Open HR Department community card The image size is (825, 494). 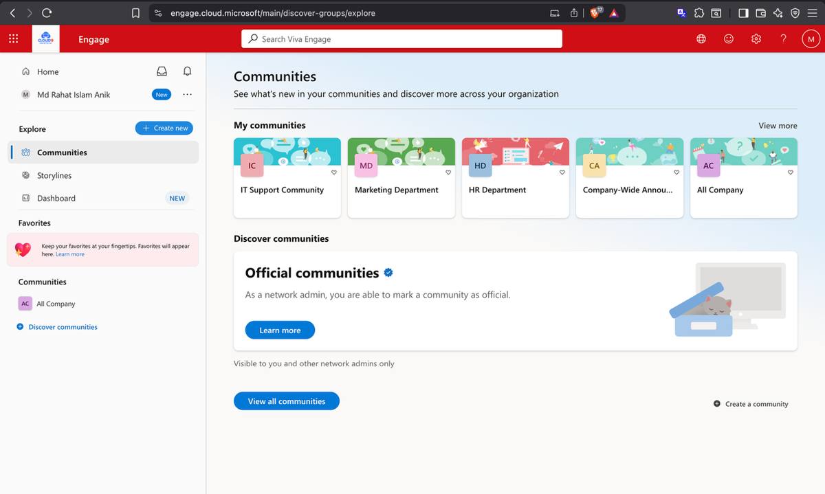tap(516, 178)
